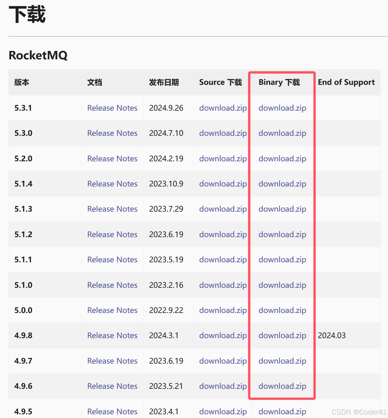Image resolution: width=388 pixels, height=418 pixels.
Task: Download the Binary zip for version 4.9.6
Action: tap(282, 386)
